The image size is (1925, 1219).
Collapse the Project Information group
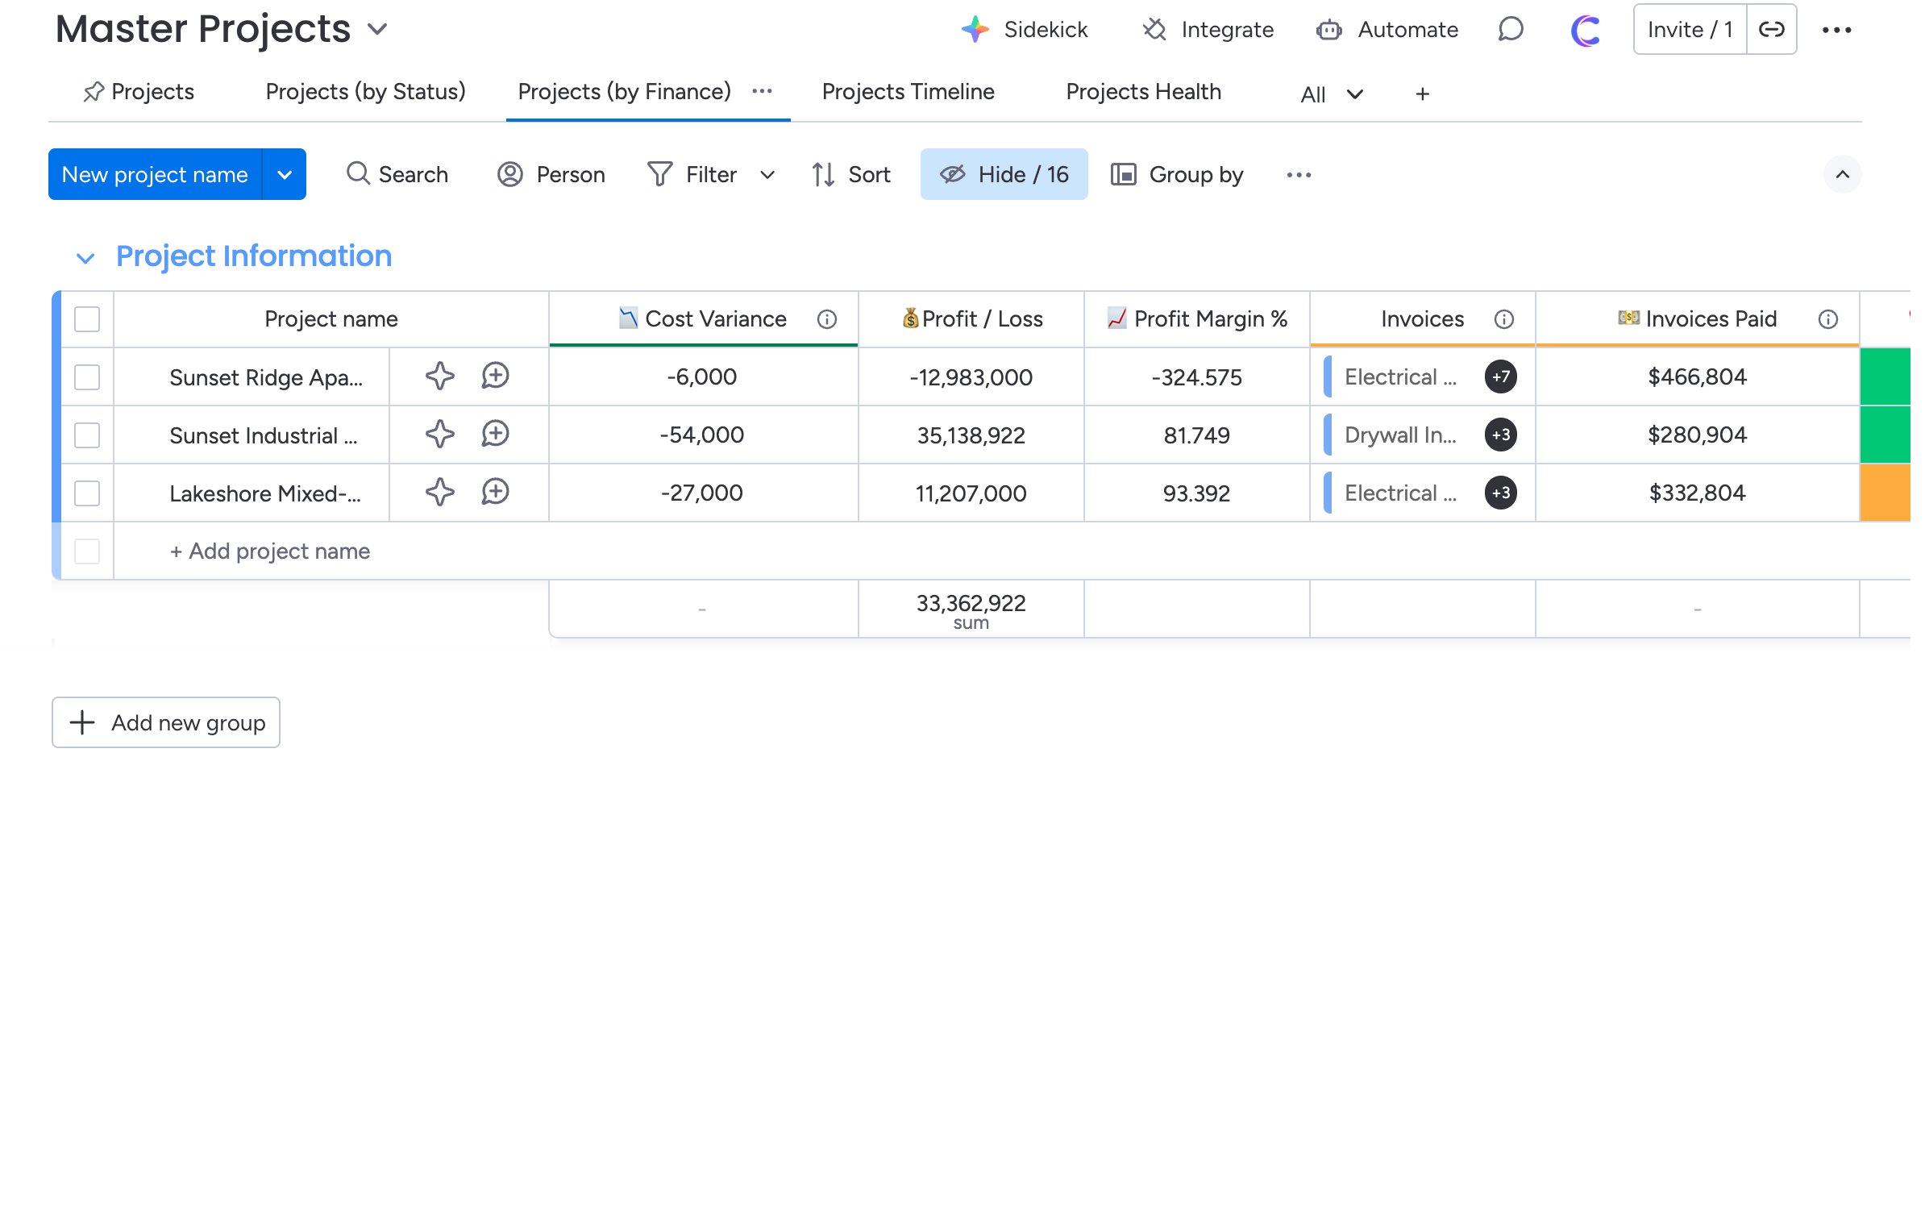click(85, 258)
